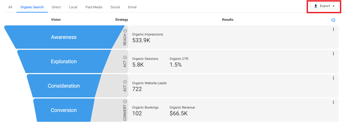Open Awareness row three-dot menu
Image resolution: width=342 pixels, height=128 pixels.
click(333, 29)
